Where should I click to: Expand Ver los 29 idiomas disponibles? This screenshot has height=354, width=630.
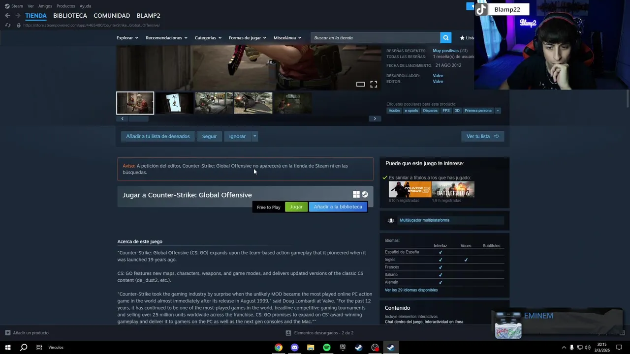411,290
